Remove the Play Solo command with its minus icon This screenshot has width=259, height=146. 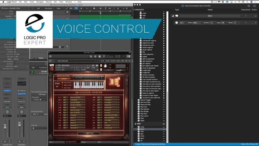point(164,114)
